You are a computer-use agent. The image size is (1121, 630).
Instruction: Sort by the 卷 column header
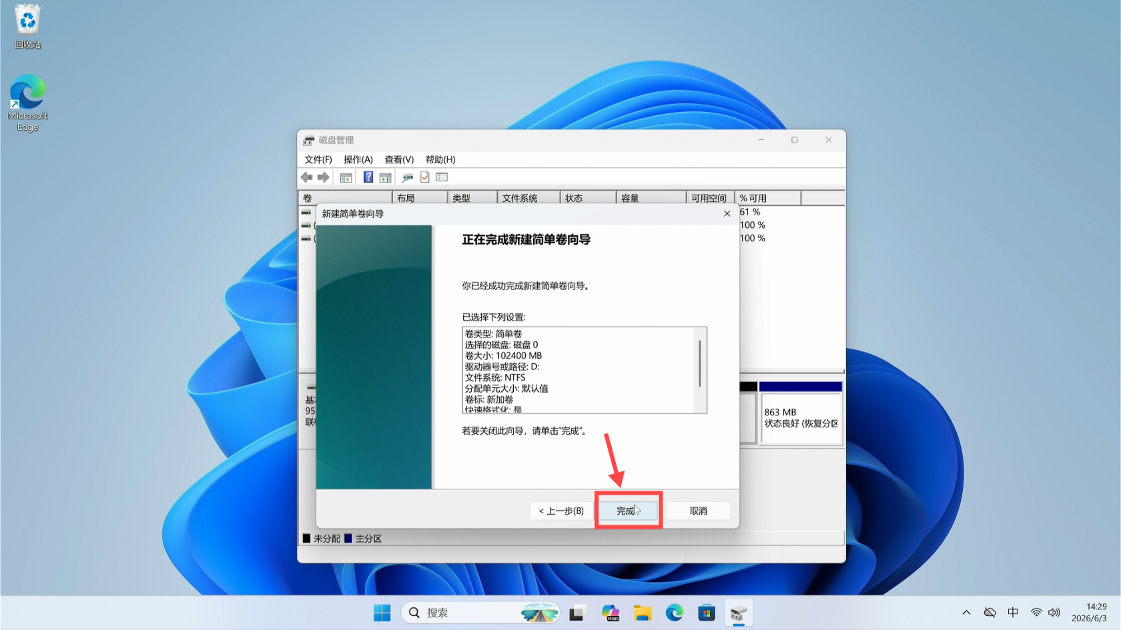tap(345, 198)
